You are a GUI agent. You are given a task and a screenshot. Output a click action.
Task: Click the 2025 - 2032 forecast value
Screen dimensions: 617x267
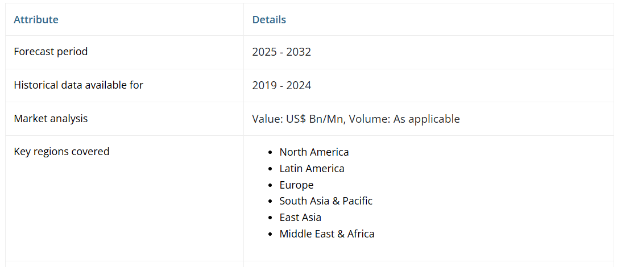[x=281, y=52]
